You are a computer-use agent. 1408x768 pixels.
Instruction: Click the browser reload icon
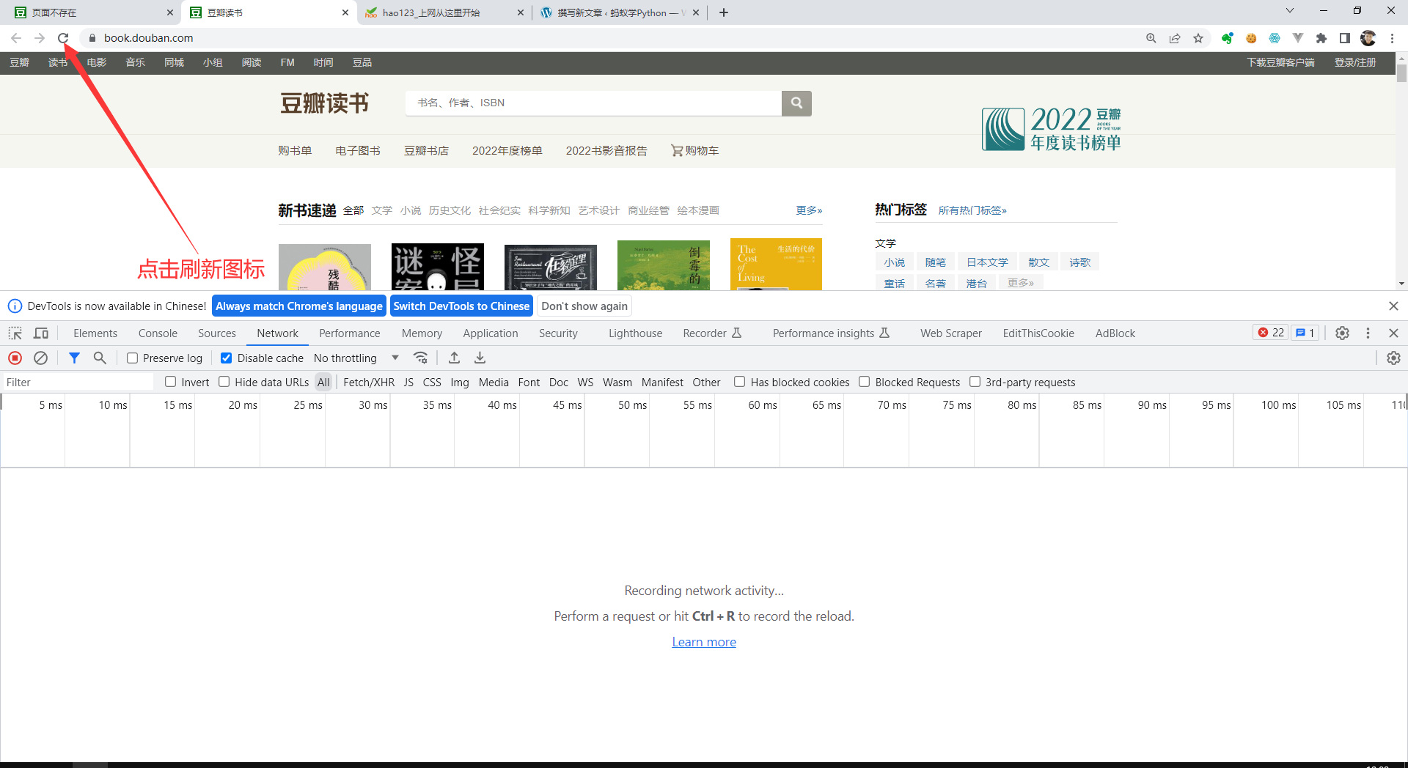click(63, 38)
